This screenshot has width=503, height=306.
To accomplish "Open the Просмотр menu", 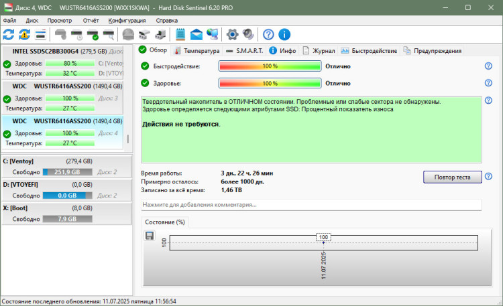I will 59,21.
